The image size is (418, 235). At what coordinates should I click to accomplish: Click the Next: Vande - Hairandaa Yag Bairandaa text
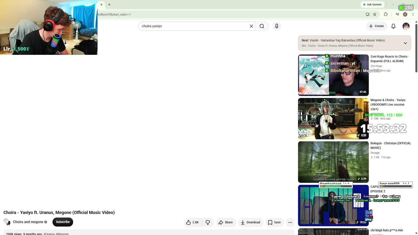(x=343, y=40)
